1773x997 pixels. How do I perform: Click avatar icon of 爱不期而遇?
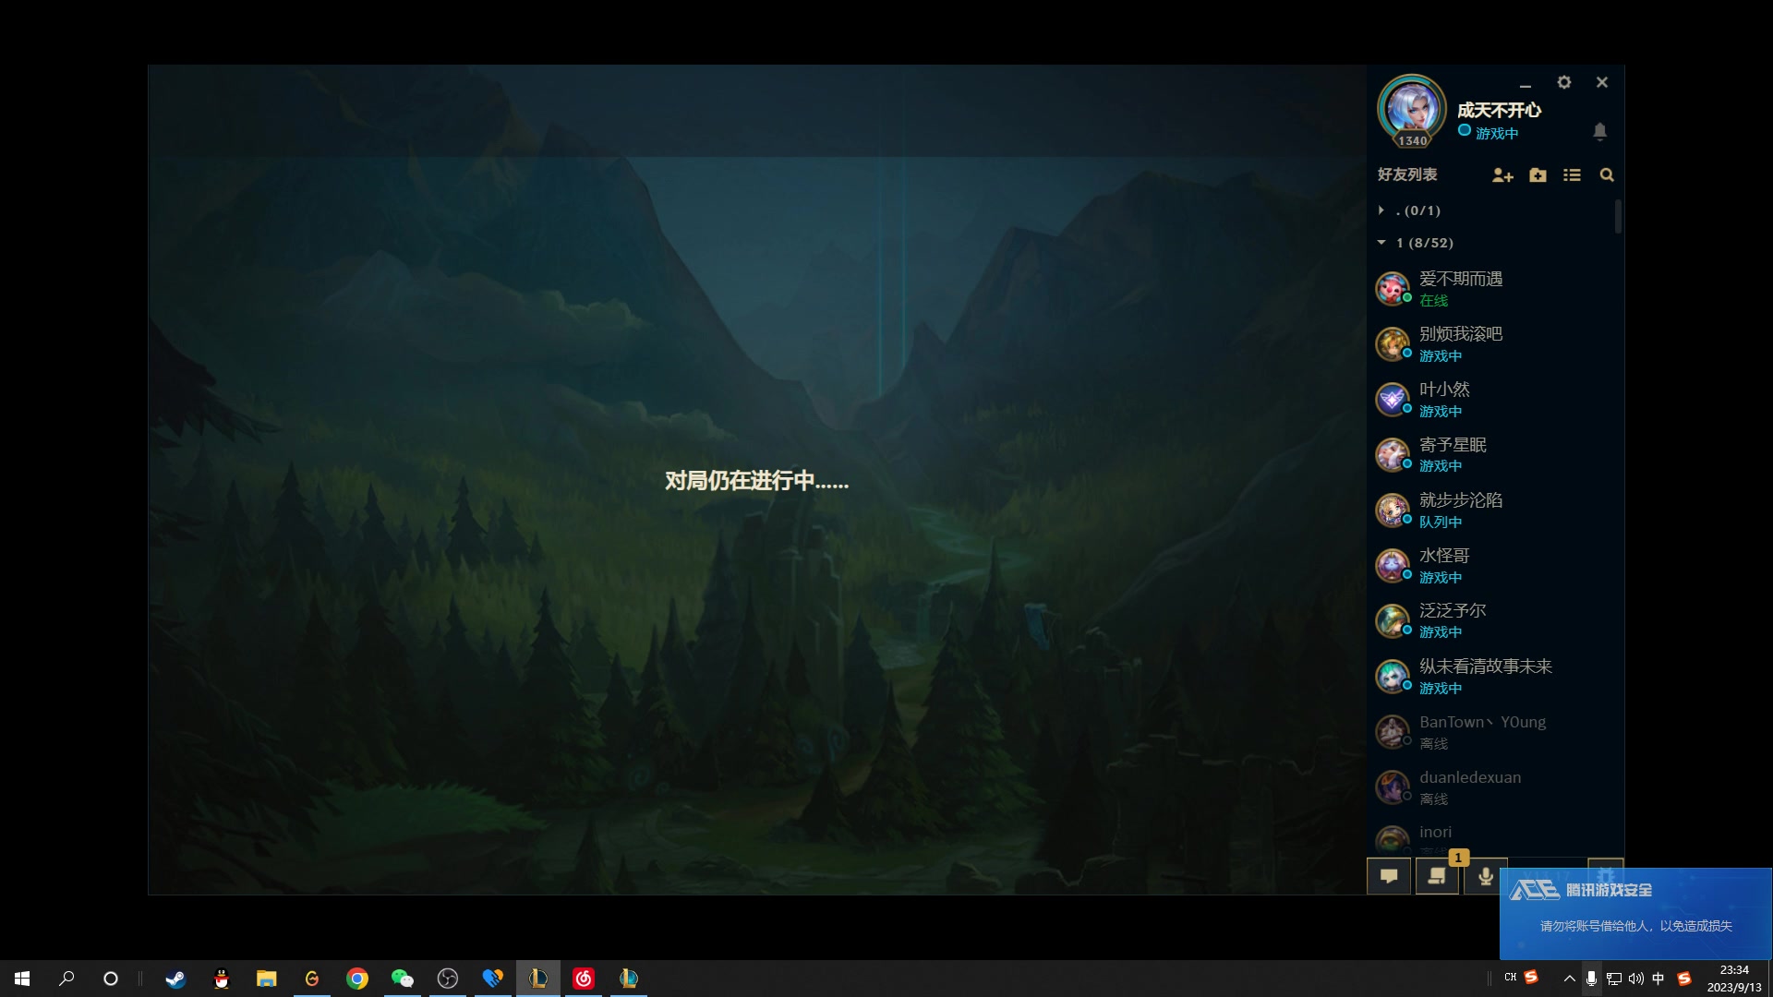click(x=1393, y=289)
